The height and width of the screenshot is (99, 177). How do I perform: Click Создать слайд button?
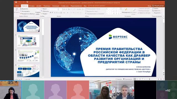point(38,12)
